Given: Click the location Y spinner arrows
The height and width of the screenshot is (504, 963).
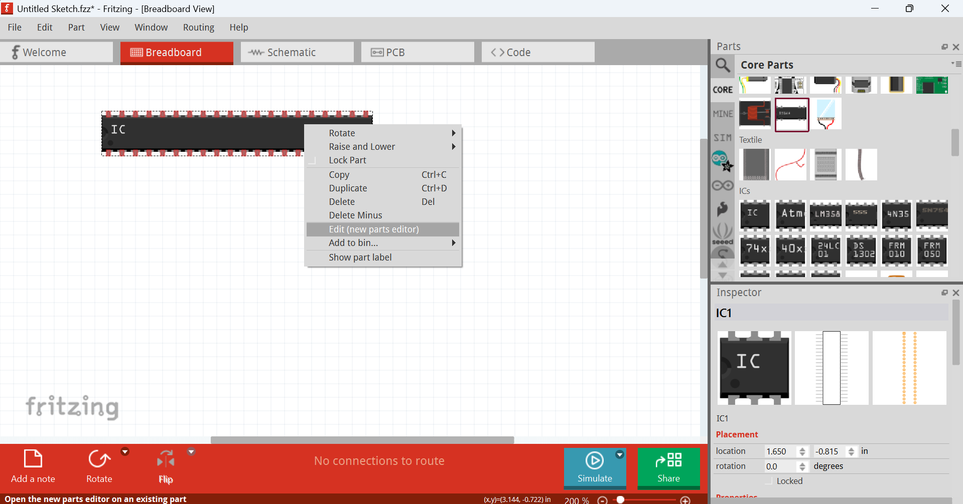Looking at the screenshot, I should coord(851,451).
